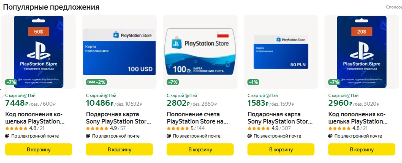Open the 50 PLN card product image

(x=281, y=52)
